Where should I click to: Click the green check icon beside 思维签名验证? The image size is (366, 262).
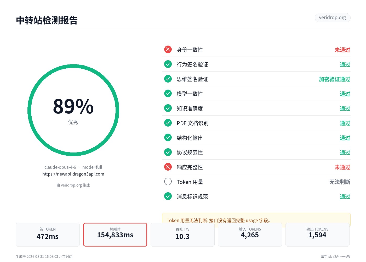[168, 79]
